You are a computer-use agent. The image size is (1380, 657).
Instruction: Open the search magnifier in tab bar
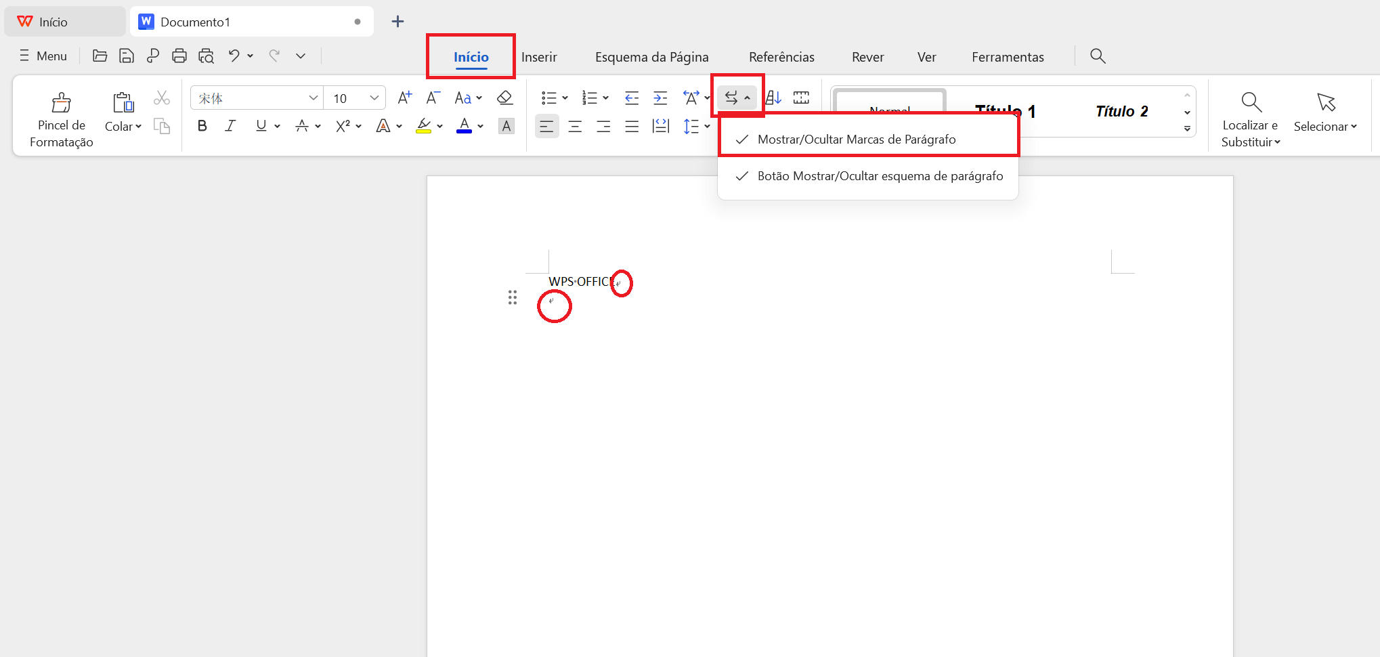(x=1098, y=56)
